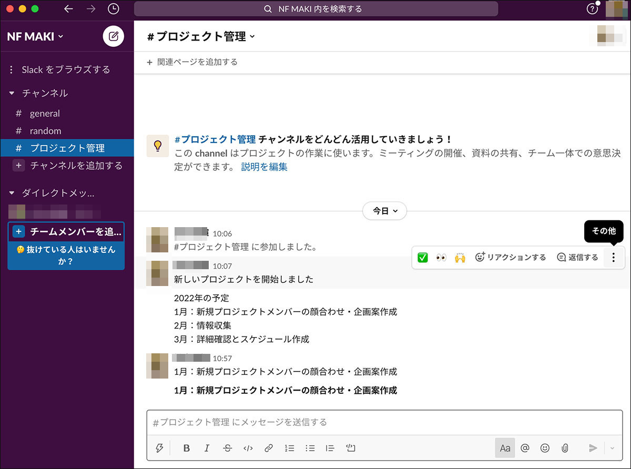Search within NF MAKI search field
The height and width of the screenshot is (469, 631).
tap(316, 9)
